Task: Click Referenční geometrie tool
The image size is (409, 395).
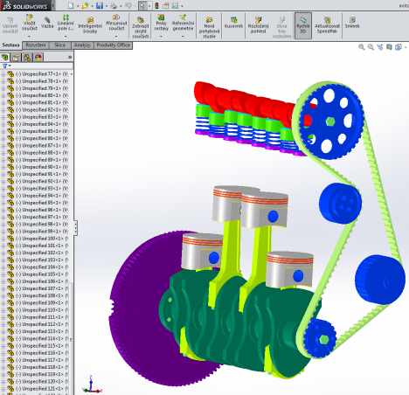Action: tap(183, 23)
